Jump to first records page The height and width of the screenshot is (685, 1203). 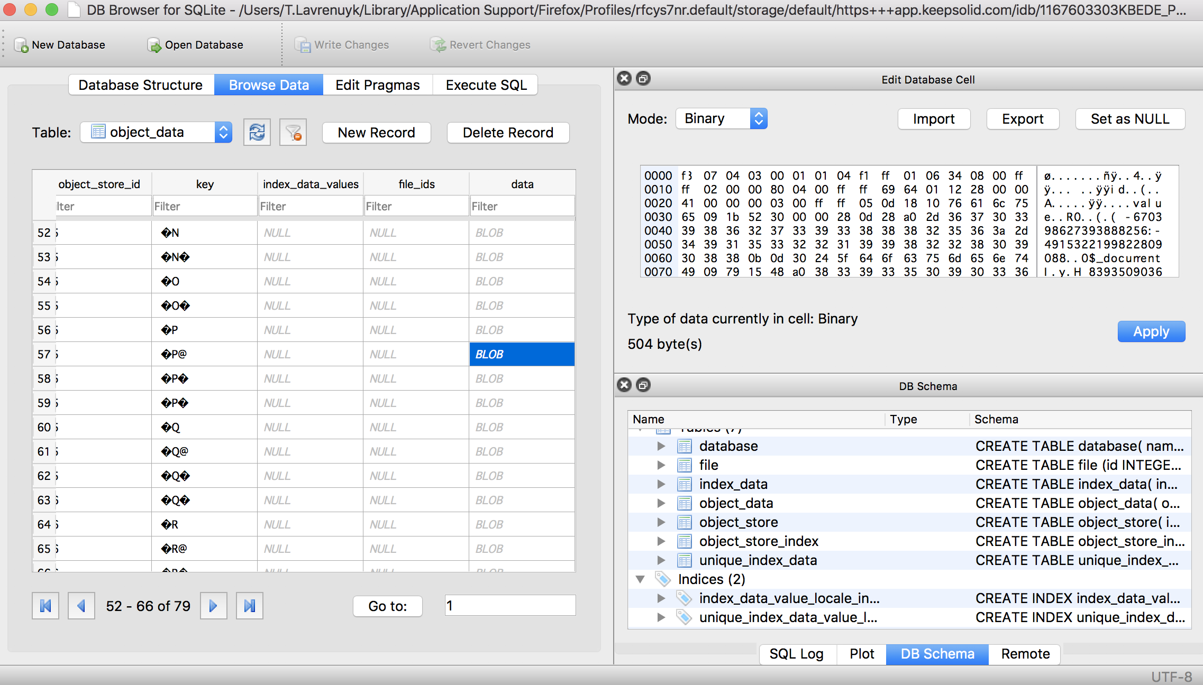click(x=45, y=606)
